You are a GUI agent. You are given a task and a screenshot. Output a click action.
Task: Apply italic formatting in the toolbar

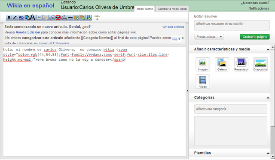tap(15, 18)
